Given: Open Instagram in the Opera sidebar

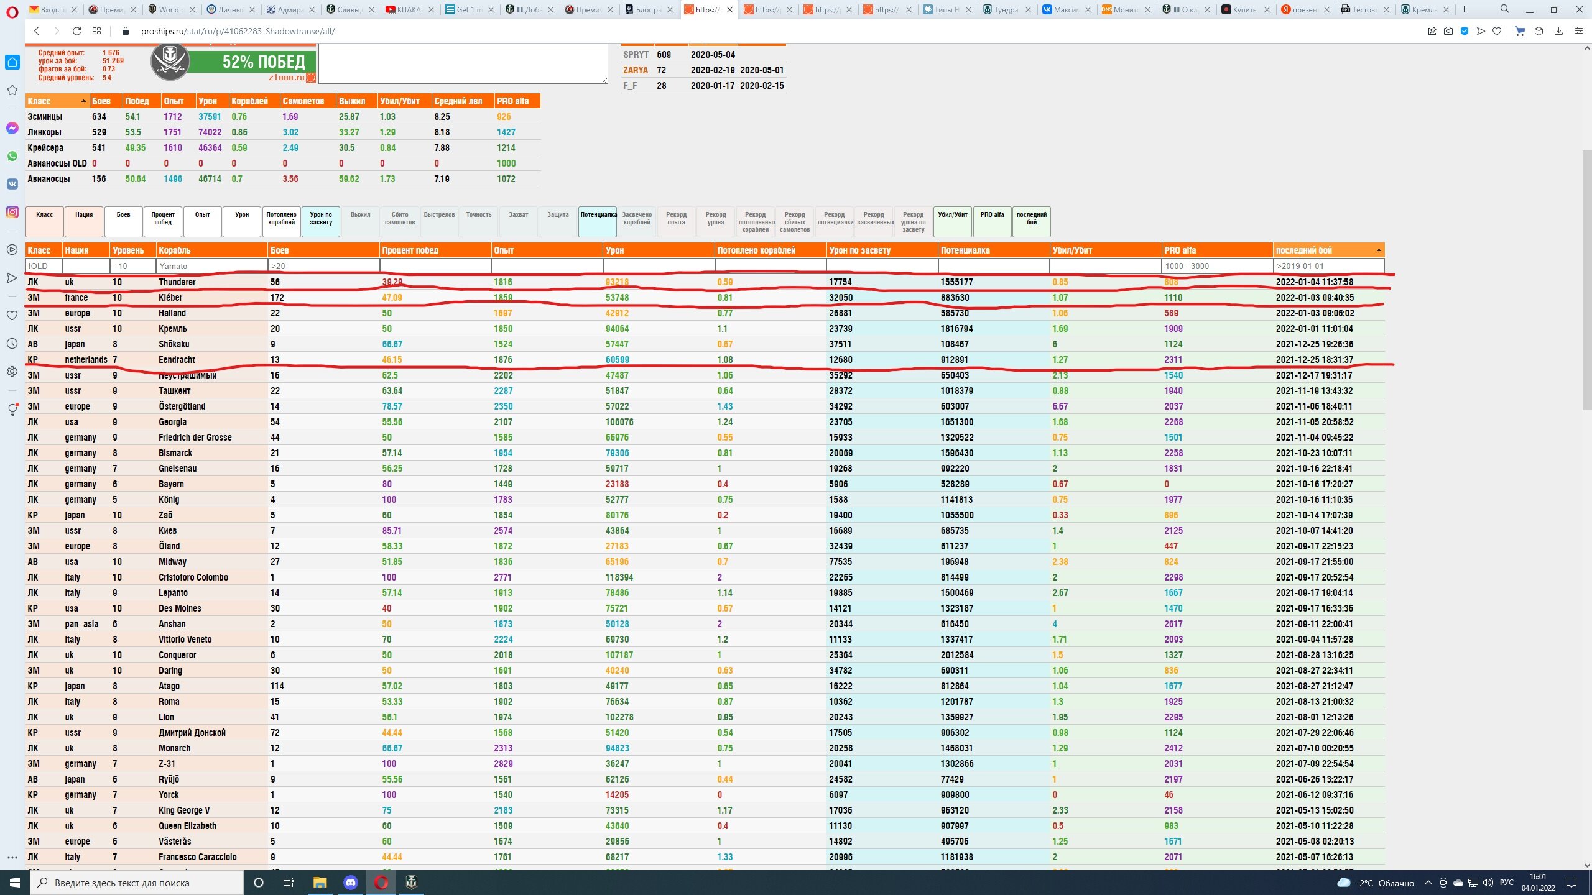Looking at the screenshot, I should click(12, 212).
